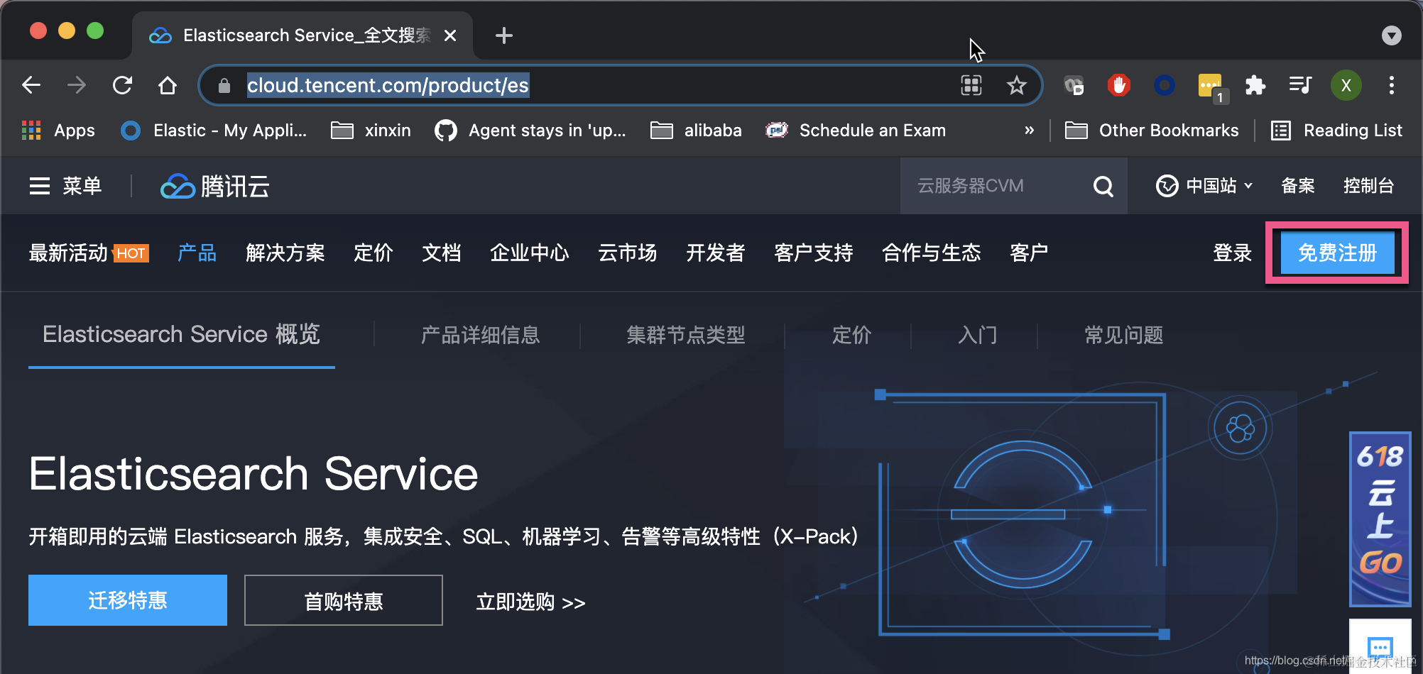1423x674 pixels.
Task: Click the red hand adblock extension icon
Action: pyautogui.click(x=1118, y=85)
